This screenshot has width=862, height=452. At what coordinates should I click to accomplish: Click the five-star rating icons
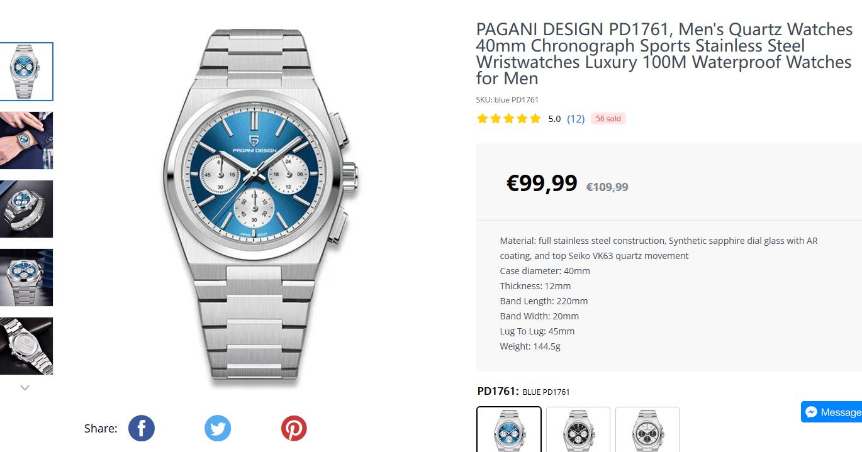(x=508, y=118)
